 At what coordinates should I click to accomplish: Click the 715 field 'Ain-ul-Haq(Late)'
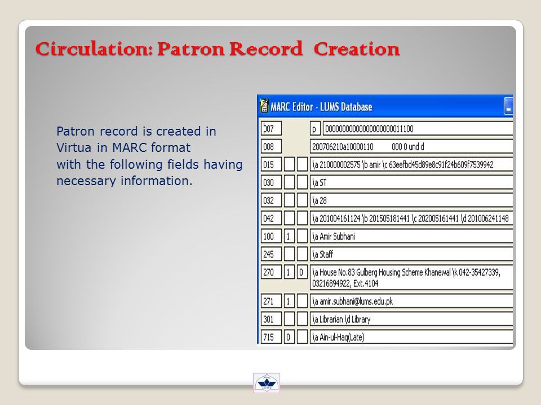click(x=411, y=336)
